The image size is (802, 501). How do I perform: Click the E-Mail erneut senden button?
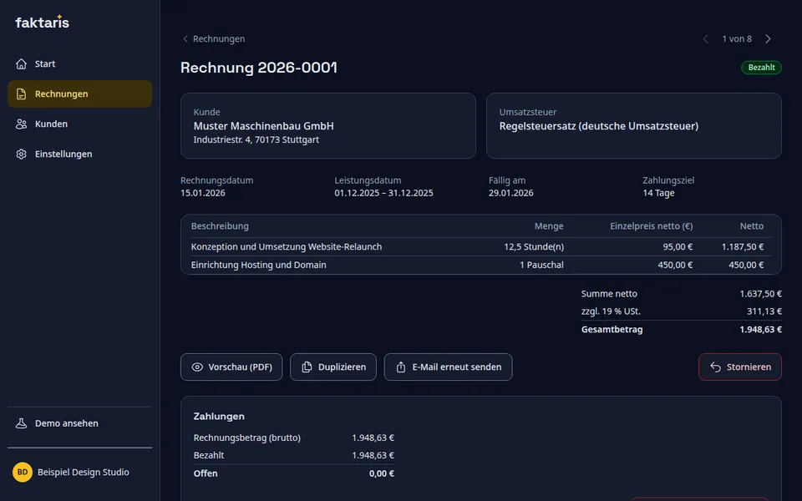[448, 367]
